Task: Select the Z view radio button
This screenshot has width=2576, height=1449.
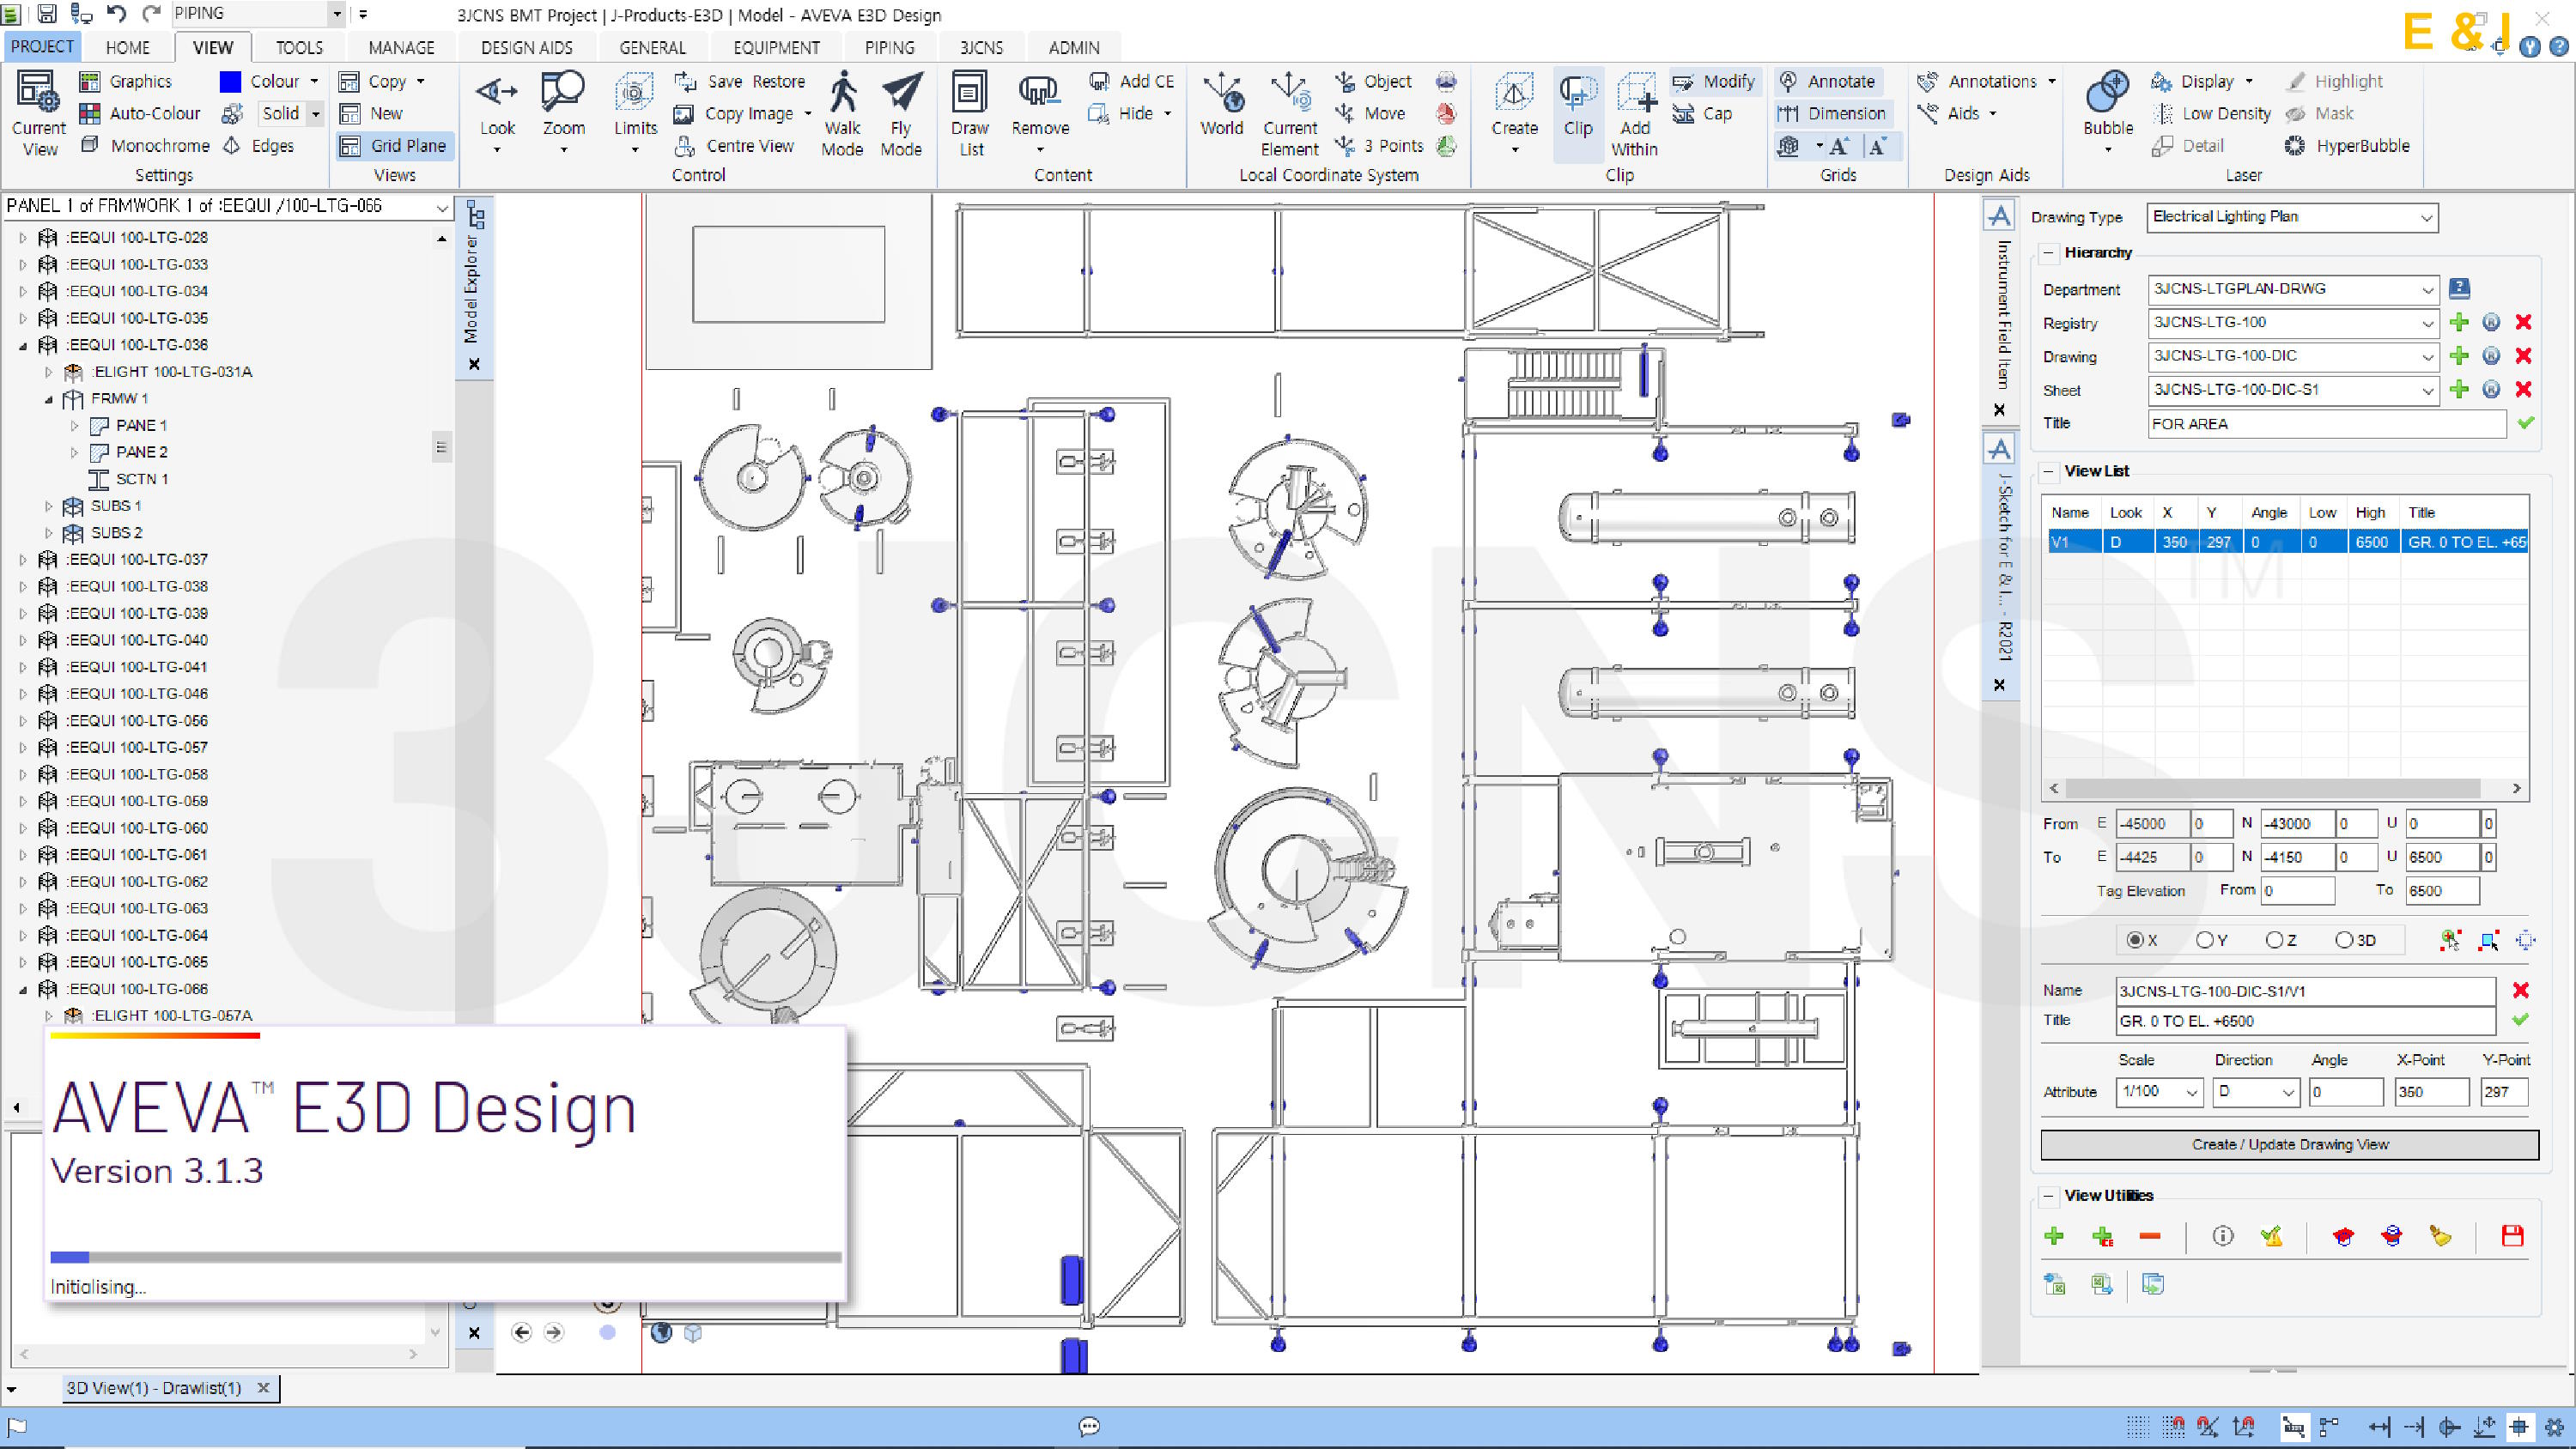Action: pos(2274,940)
